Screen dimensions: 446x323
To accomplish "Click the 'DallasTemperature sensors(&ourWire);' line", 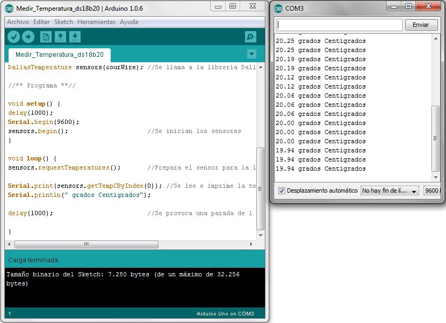I will click(x=75, y=67).
